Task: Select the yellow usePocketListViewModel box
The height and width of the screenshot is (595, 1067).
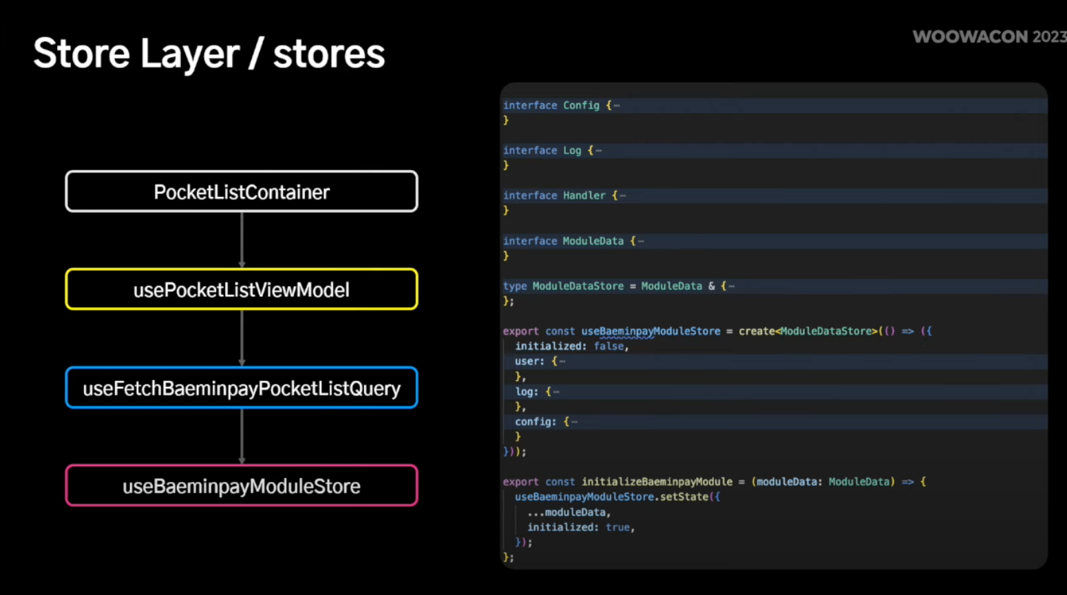Action: 241,289
